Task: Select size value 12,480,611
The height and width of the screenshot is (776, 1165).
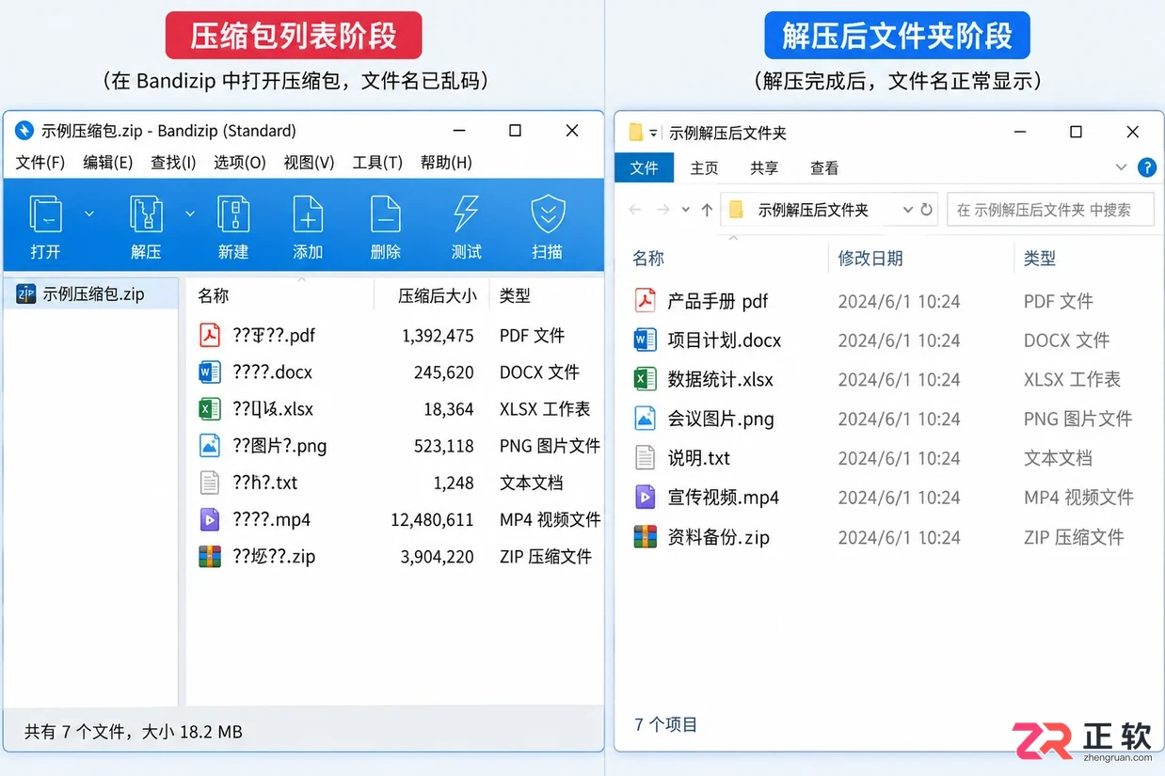Action: pos(432,520)
